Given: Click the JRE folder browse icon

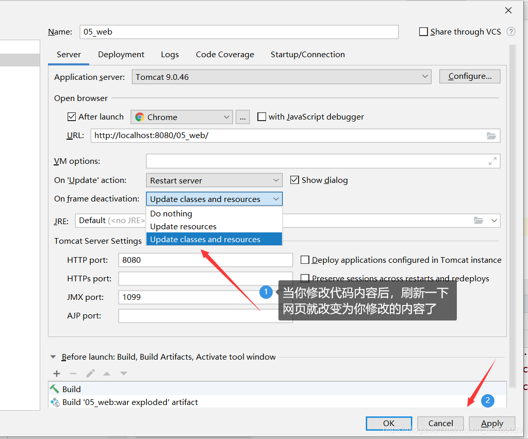Looking at the screenshot, I should pos(478,221).
